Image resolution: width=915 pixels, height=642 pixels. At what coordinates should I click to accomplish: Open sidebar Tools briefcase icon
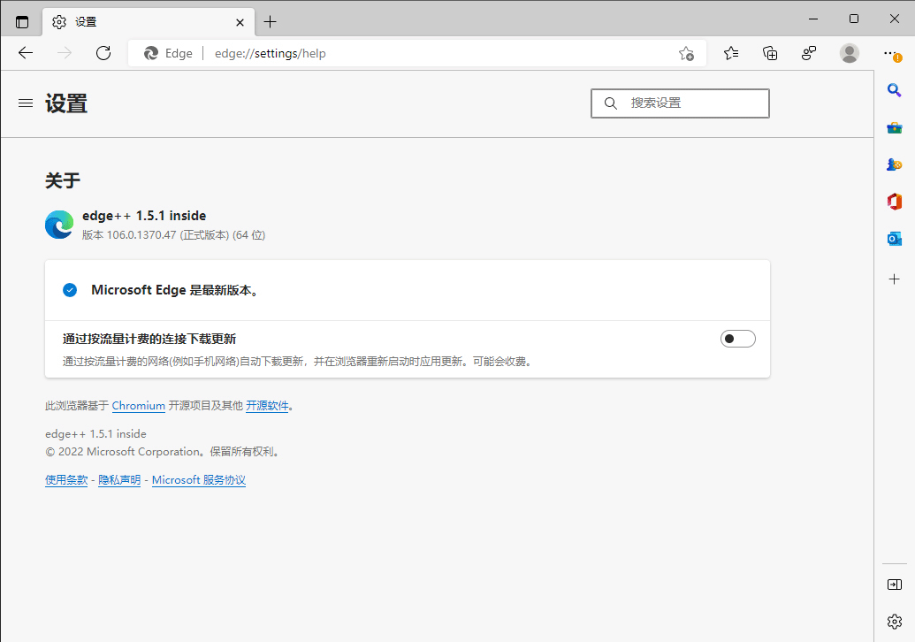894,127
